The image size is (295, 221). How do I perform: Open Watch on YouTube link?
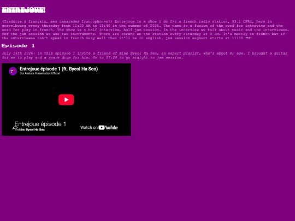click(99, 128)
